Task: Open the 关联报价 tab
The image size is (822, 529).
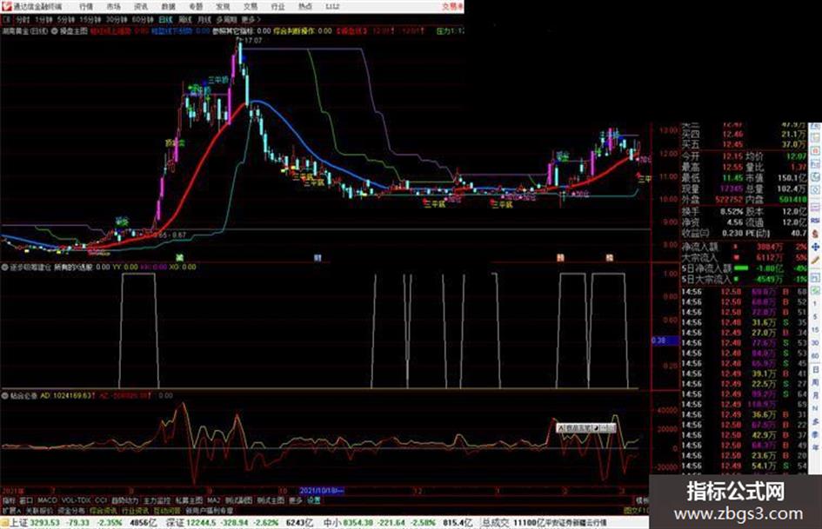Action: click(39, 511)
